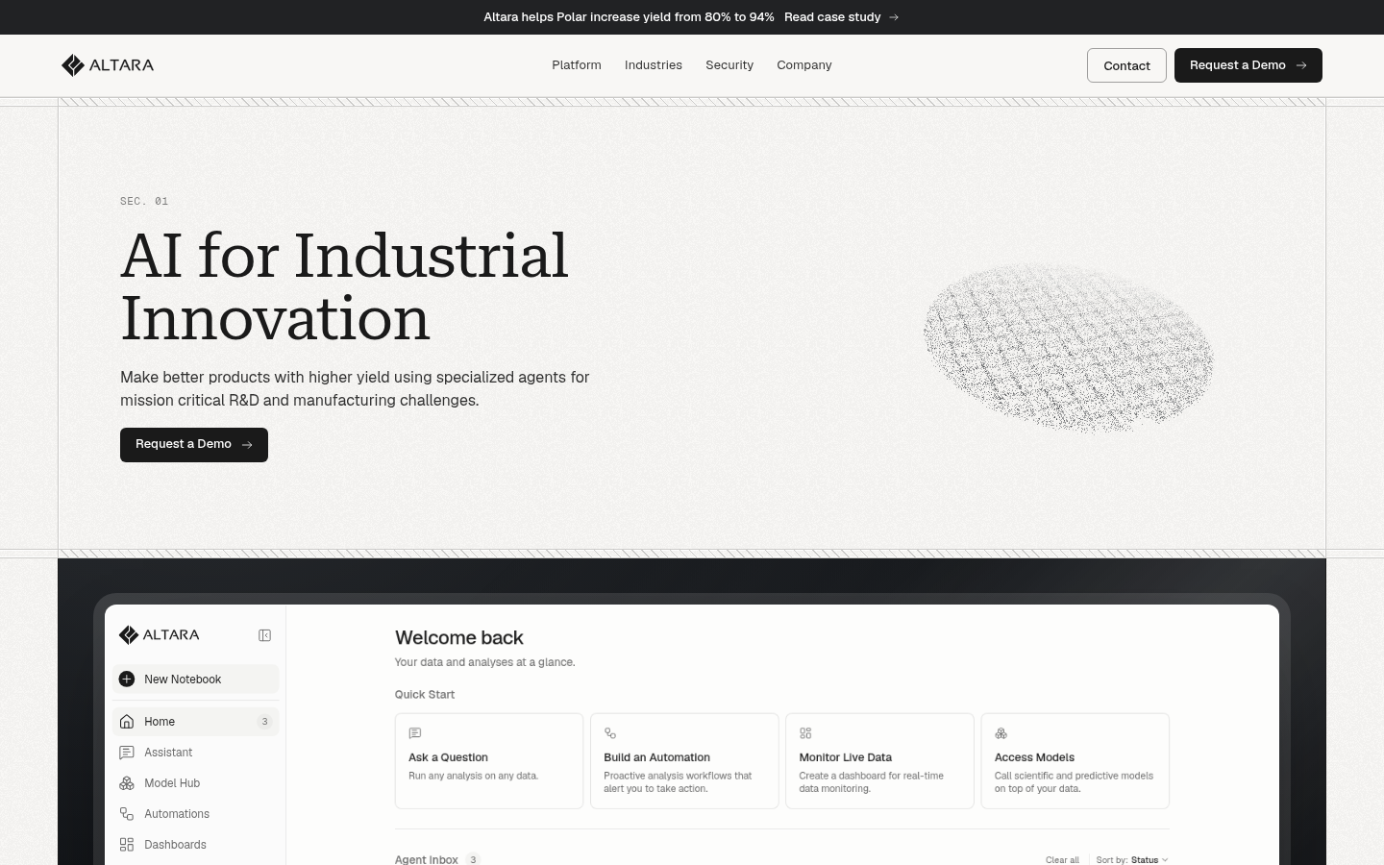The width and height of the screenshot is (1384, 865).
Task: Click the Build an Automation card icon
Action: (610, 733)
